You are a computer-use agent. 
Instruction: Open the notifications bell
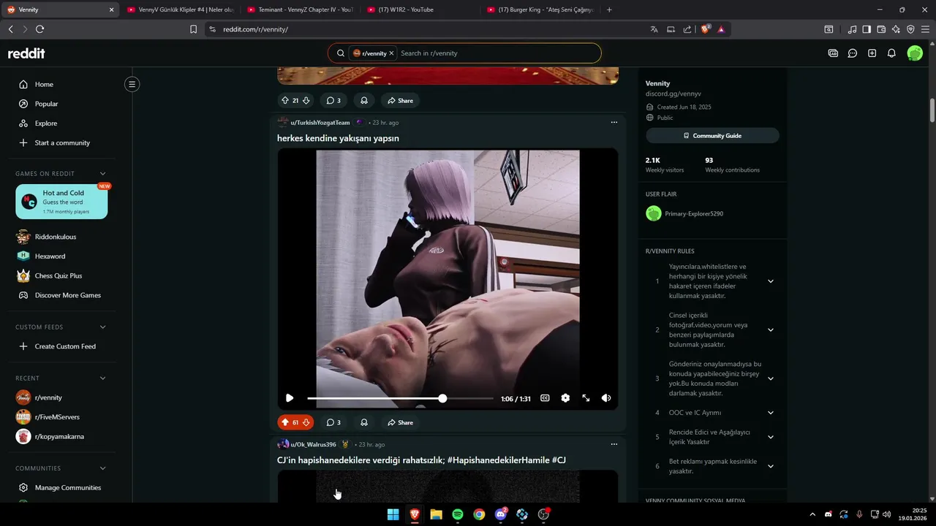click(x=891, y=53)
